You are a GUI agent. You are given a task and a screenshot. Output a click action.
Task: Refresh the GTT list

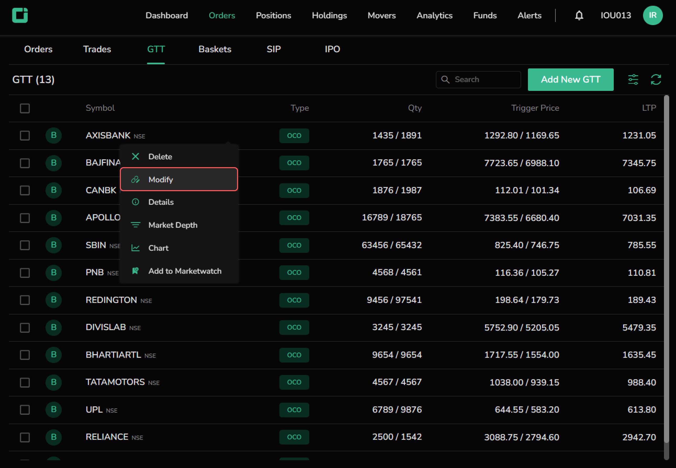coord(656,79)
